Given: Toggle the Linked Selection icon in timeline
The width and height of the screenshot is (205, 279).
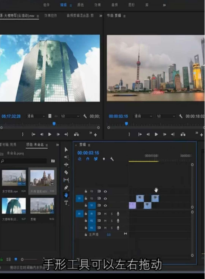Looking at the screenshot, I should (95, 159).
